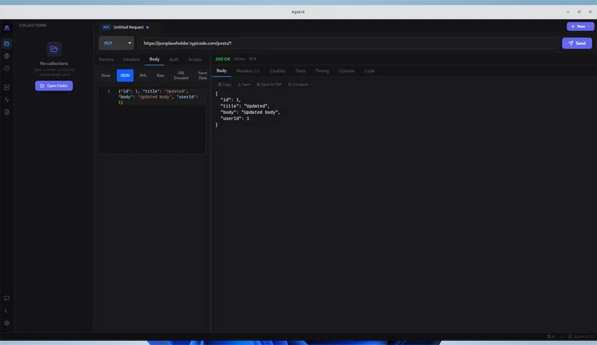Copy the response body
Image resolution: width=597 pixels, height=345 pixels.
[225, 84]
